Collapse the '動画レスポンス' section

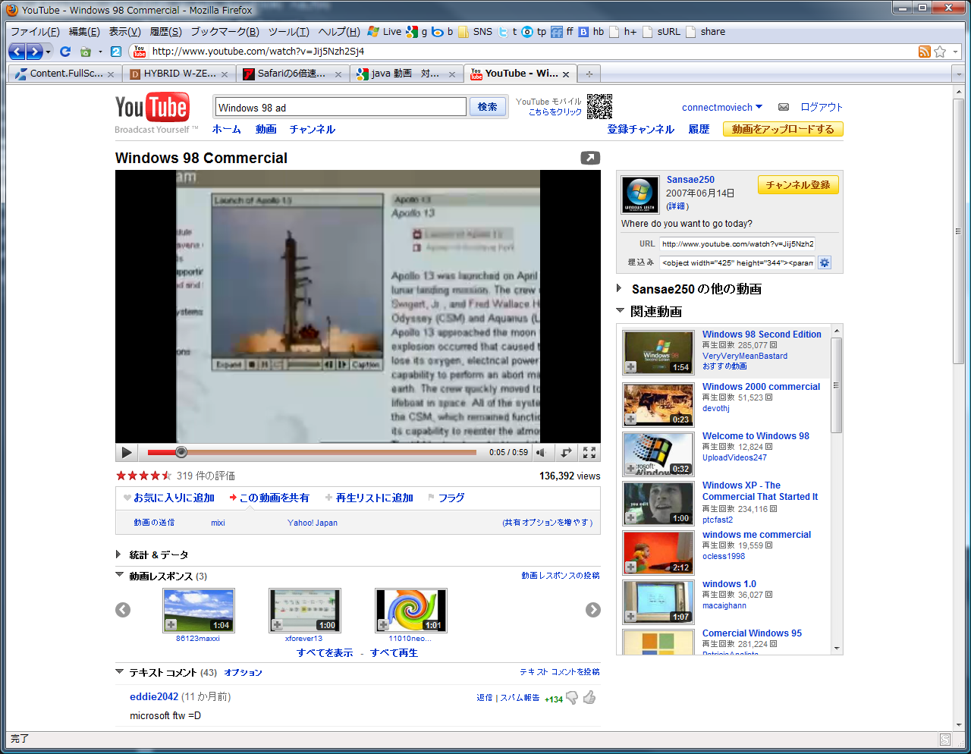(119, 576)
